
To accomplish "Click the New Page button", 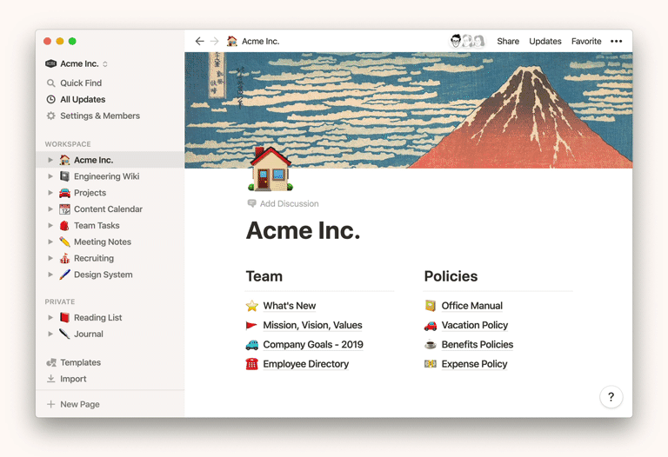I will click(x=79, y=404).
